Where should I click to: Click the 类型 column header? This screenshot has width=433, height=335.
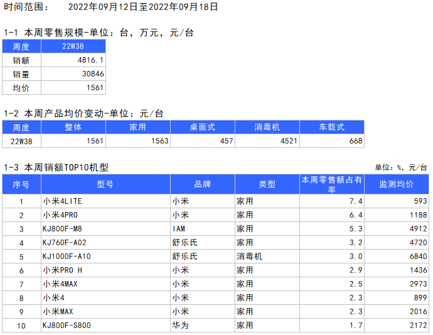click(x=267, y=184)
